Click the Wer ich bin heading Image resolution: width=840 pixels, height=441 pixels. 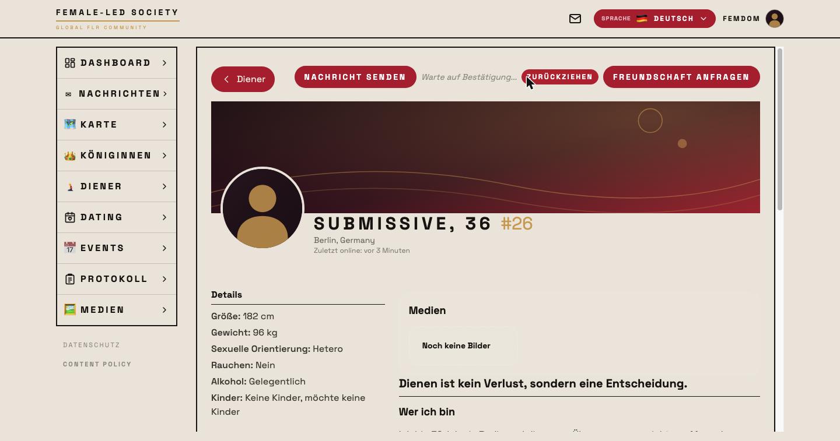click(x=427, y=412)
